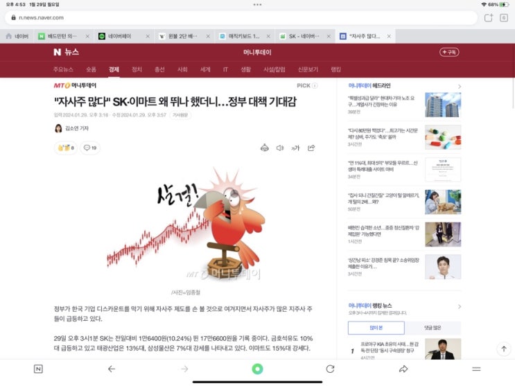Open the IT menu item

[x=225, y=69]
